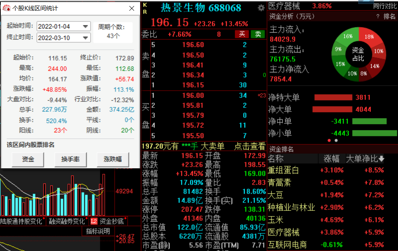Select the 医疗器械 row in 资金排名 list
Viewport: 398px width, 251px height.
332,232
